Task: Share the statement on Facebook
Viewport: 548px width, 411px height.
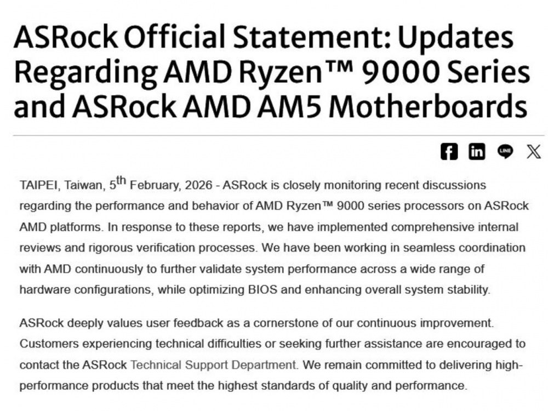Action: pos(449,152)
